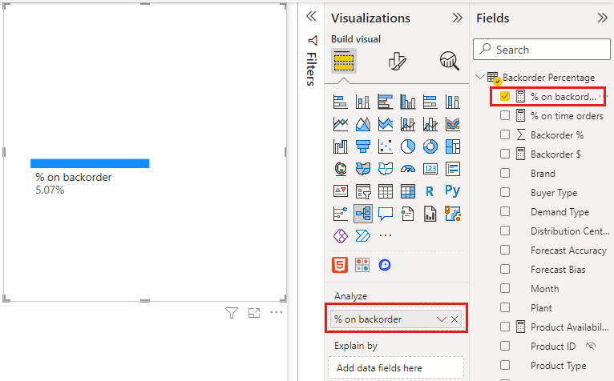Choose the Power Apps visual
Image resolution: width=614 pixels, height=381 pixels.
pos(341,236)
